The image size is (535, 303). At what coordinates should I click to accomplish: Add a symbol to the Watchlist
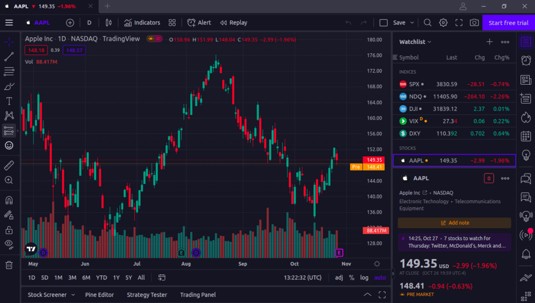coord(490,42)
